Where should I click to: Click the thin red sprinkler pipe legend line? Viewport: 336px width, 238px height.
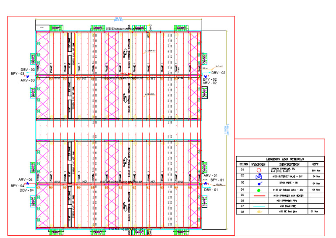click(259, 201)
